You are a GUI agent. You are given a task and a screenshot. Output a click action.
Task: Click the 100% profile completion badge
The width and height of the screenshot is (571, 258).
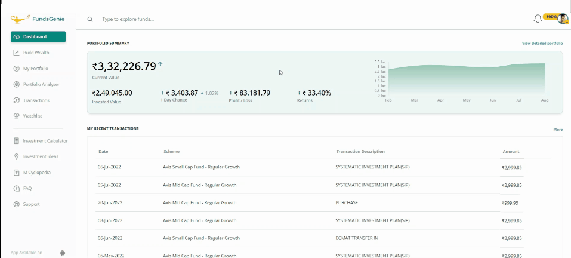click(x=551, y=17)
